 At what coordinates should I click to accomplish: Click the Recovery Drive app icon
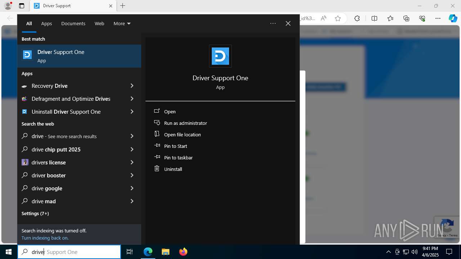(24, 86)
